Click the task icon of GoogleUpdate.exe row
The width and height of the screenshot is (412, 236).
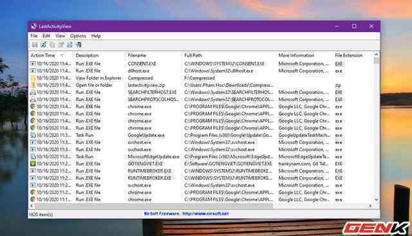coord(33,135)
